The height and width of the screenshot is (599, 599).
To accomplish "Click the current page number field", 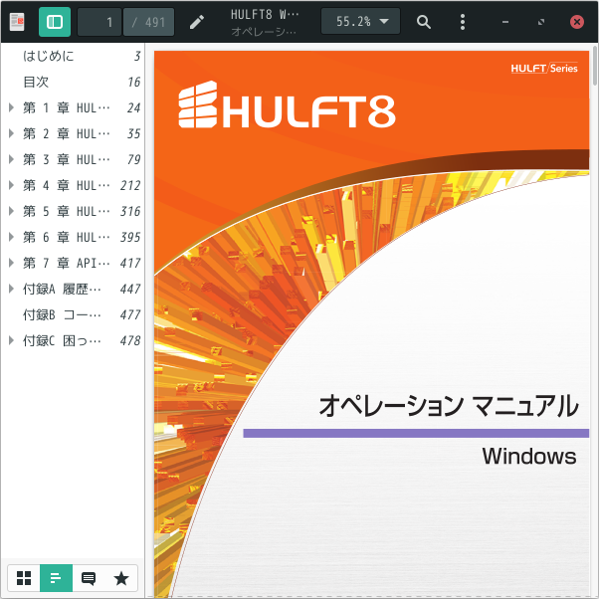I will coord(100,22).
